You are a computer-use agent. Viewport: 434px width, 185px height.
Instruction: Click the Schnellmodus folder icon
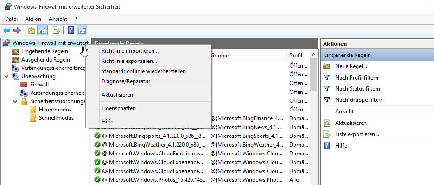pos(33,118)
